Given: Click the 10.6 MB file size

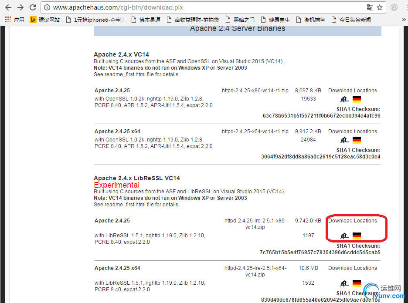Looking at the screenshot, I should [308, 268].
